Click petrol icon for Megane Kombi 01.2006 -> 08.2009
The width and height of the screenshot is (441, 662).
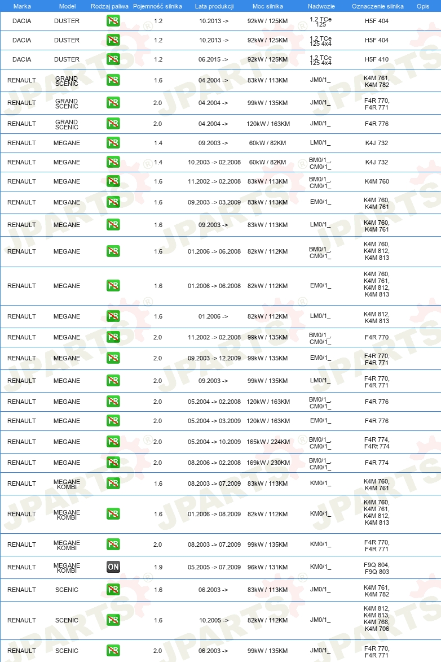click(x=113, y=514)
